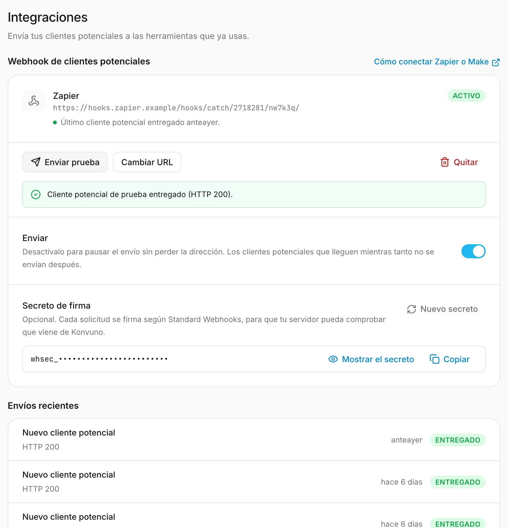This screenshot has width=508, height=528.
Task: Click the ENTREGADO badge in the anteayer row
Action: 458,440
